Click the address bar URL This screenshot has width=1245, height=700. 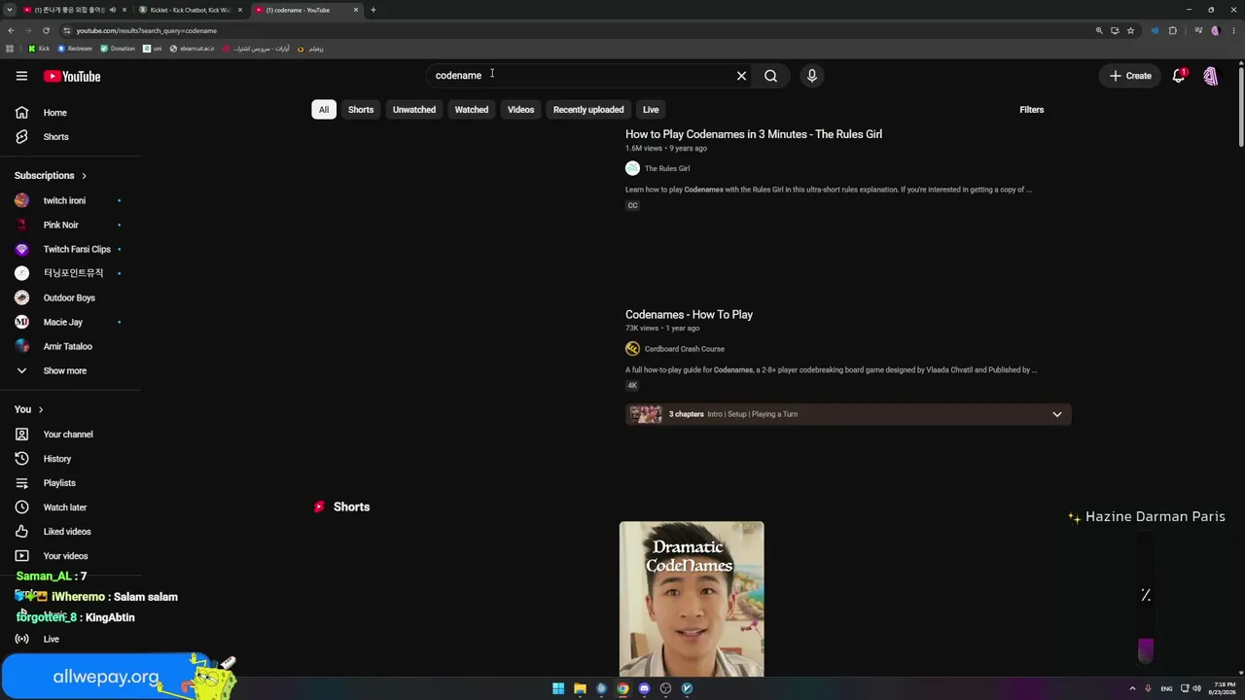pos(147,30)
